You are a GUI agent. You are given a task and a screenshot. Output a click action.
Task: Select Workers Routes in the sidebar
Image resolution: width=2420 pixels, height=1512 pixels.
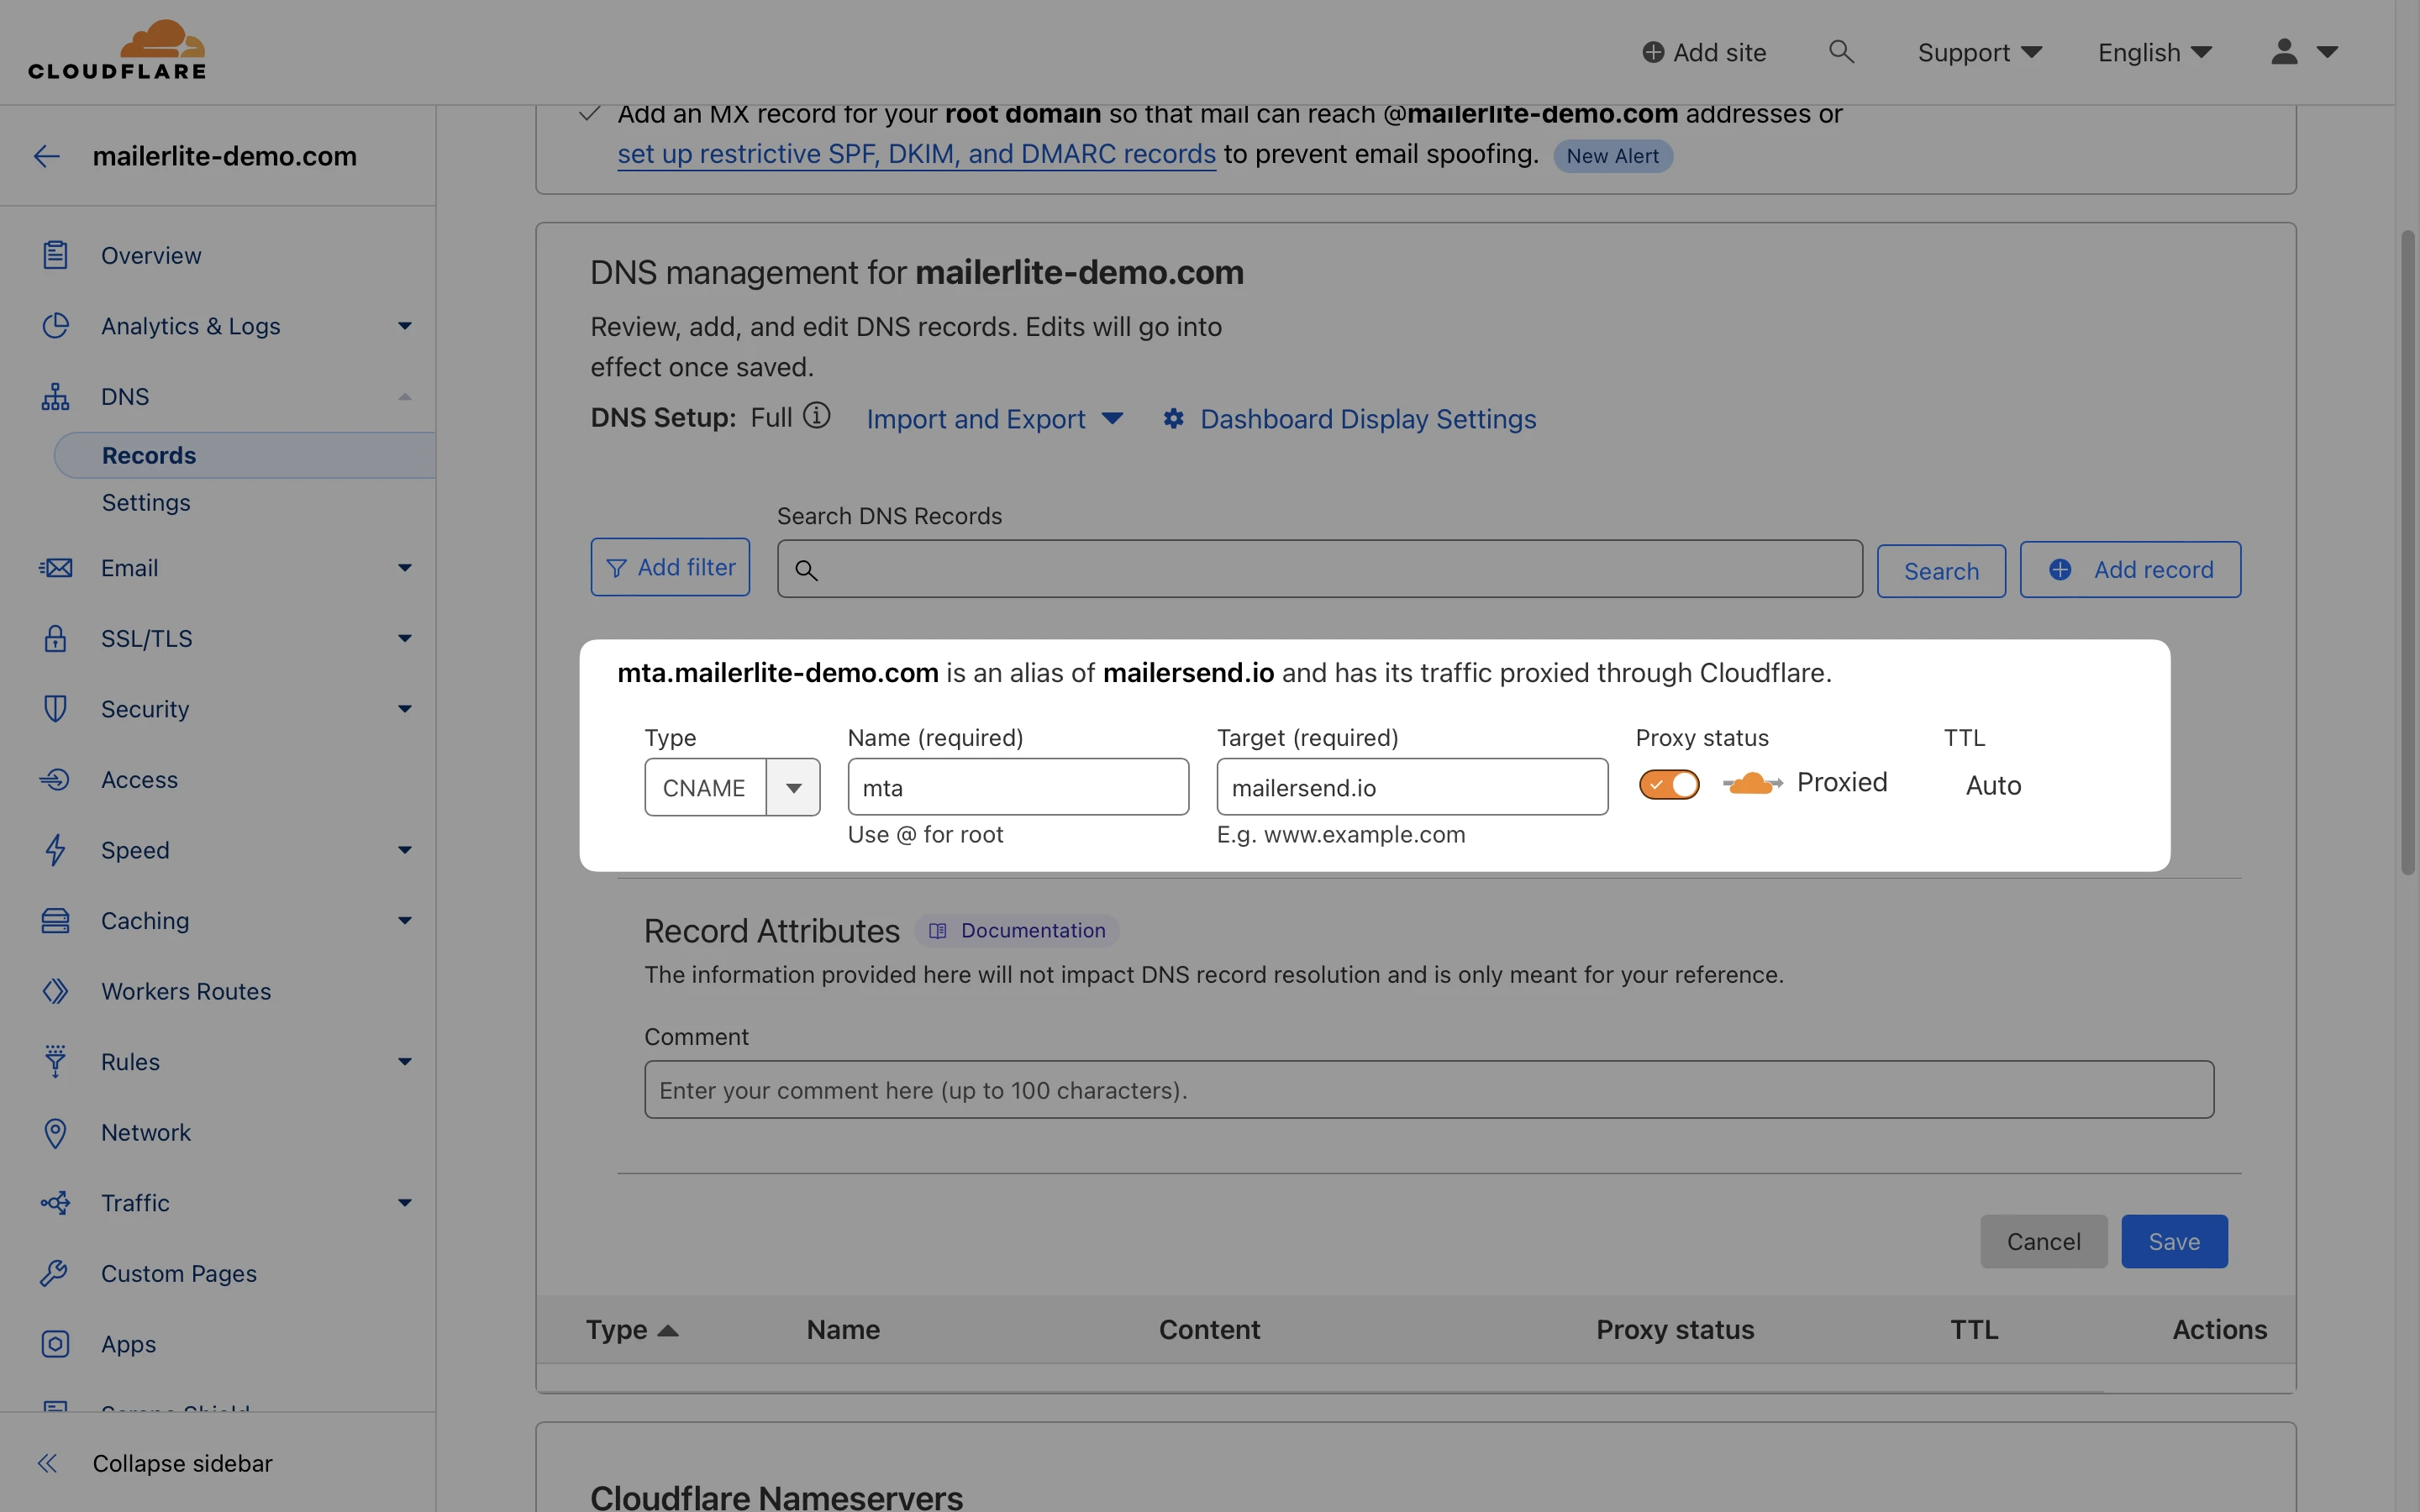click(x=186, y=991)
